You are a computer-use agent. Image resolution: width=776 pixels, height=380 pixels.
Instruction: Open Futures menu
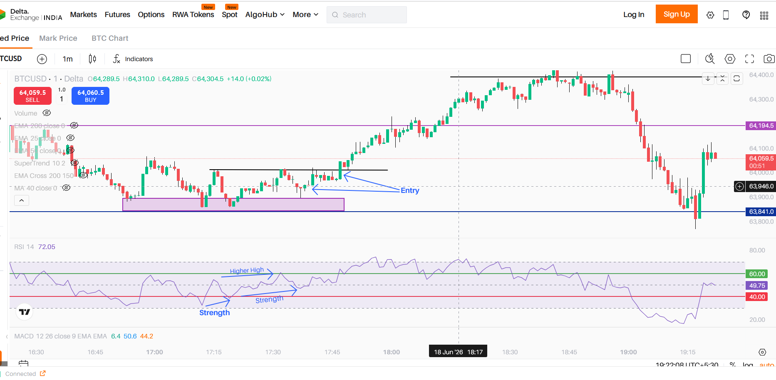(117, 15)
